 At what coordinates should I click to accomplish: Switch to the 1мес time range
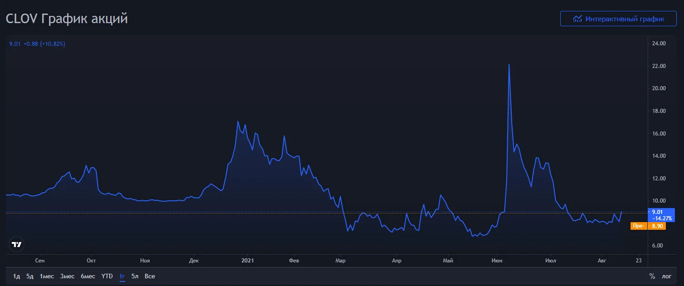(47, 276)
